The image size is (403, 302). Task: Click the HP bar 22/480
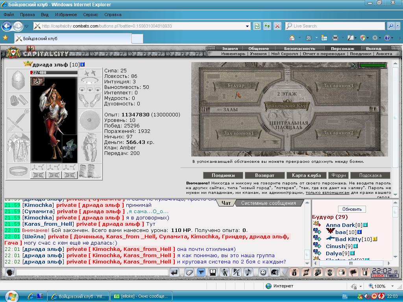[54, 73]
